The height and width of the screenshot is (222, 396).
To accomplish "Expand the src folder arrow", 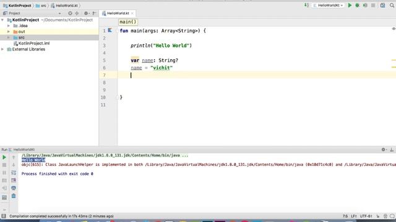I will pyautogui.click(x=9, y=38).
